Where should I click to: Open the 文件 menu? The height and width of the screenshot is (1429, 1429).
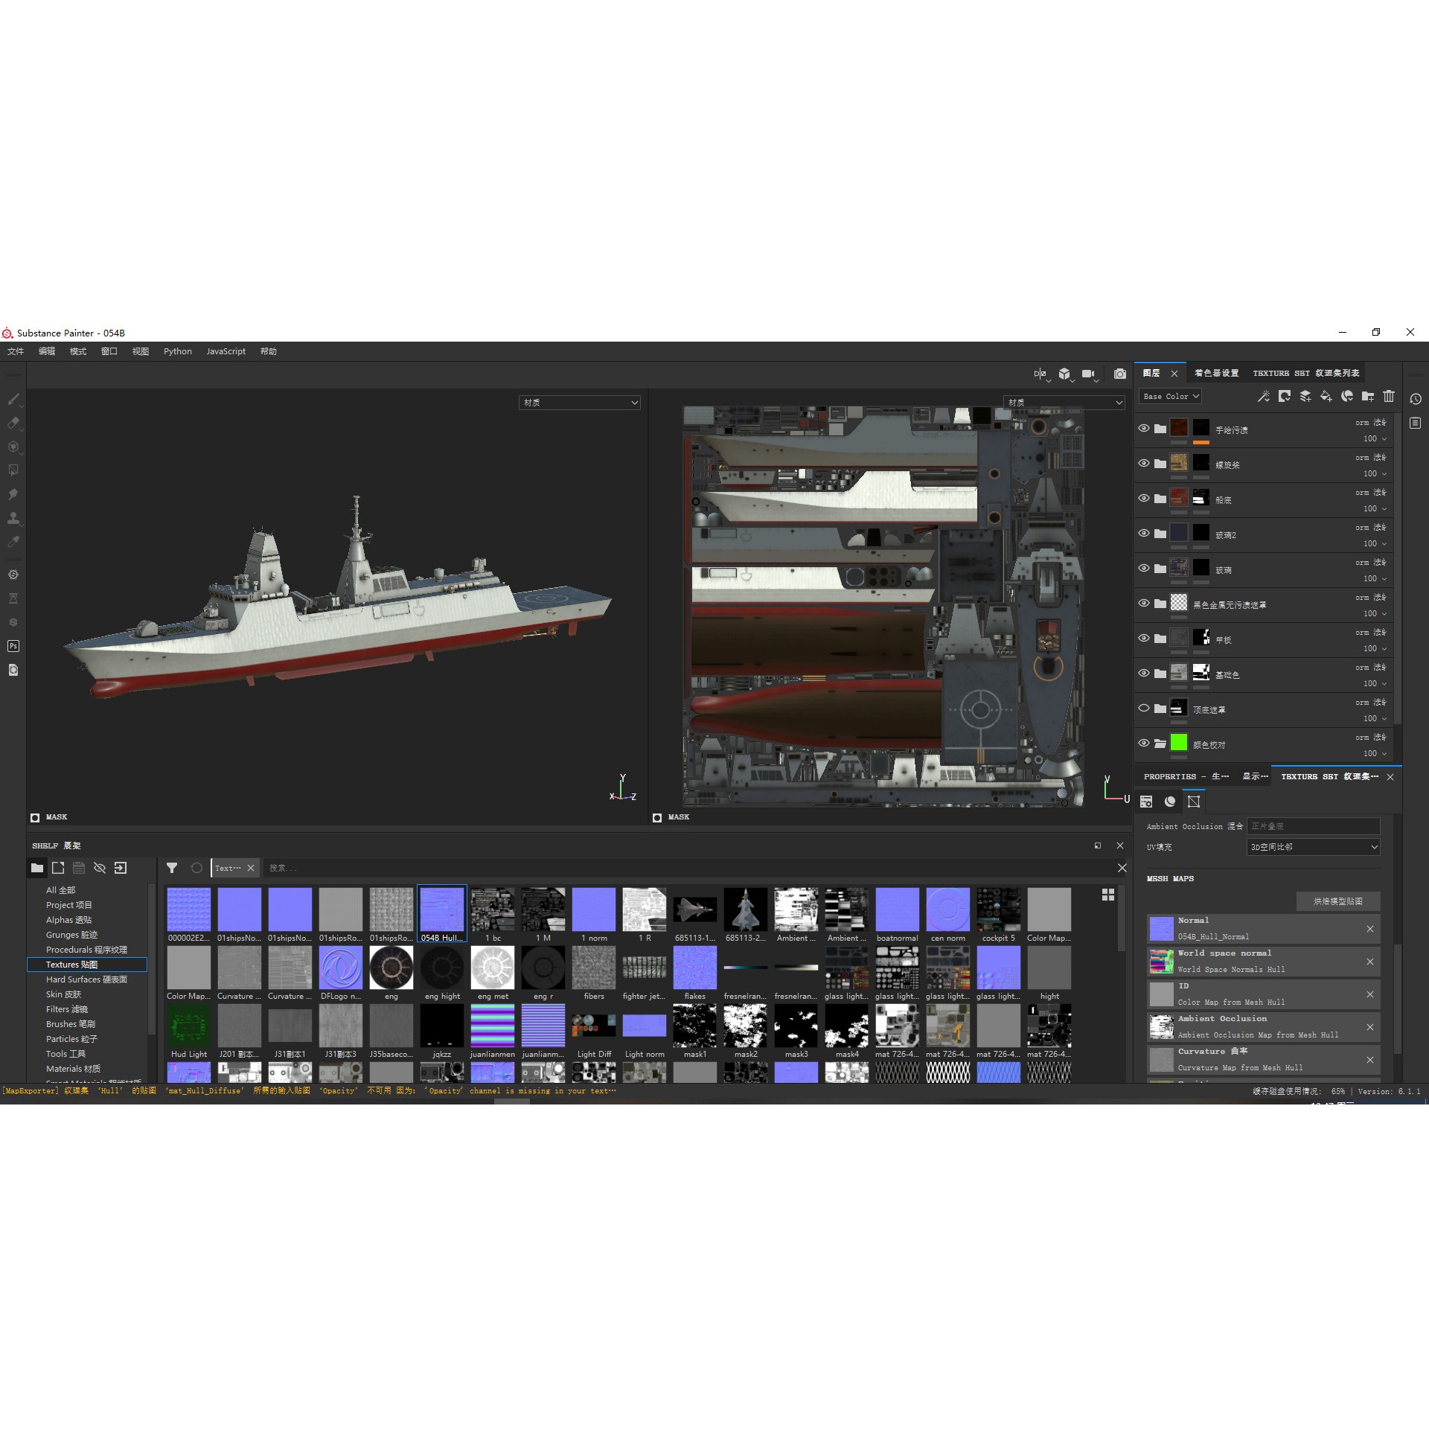(15, 351)
